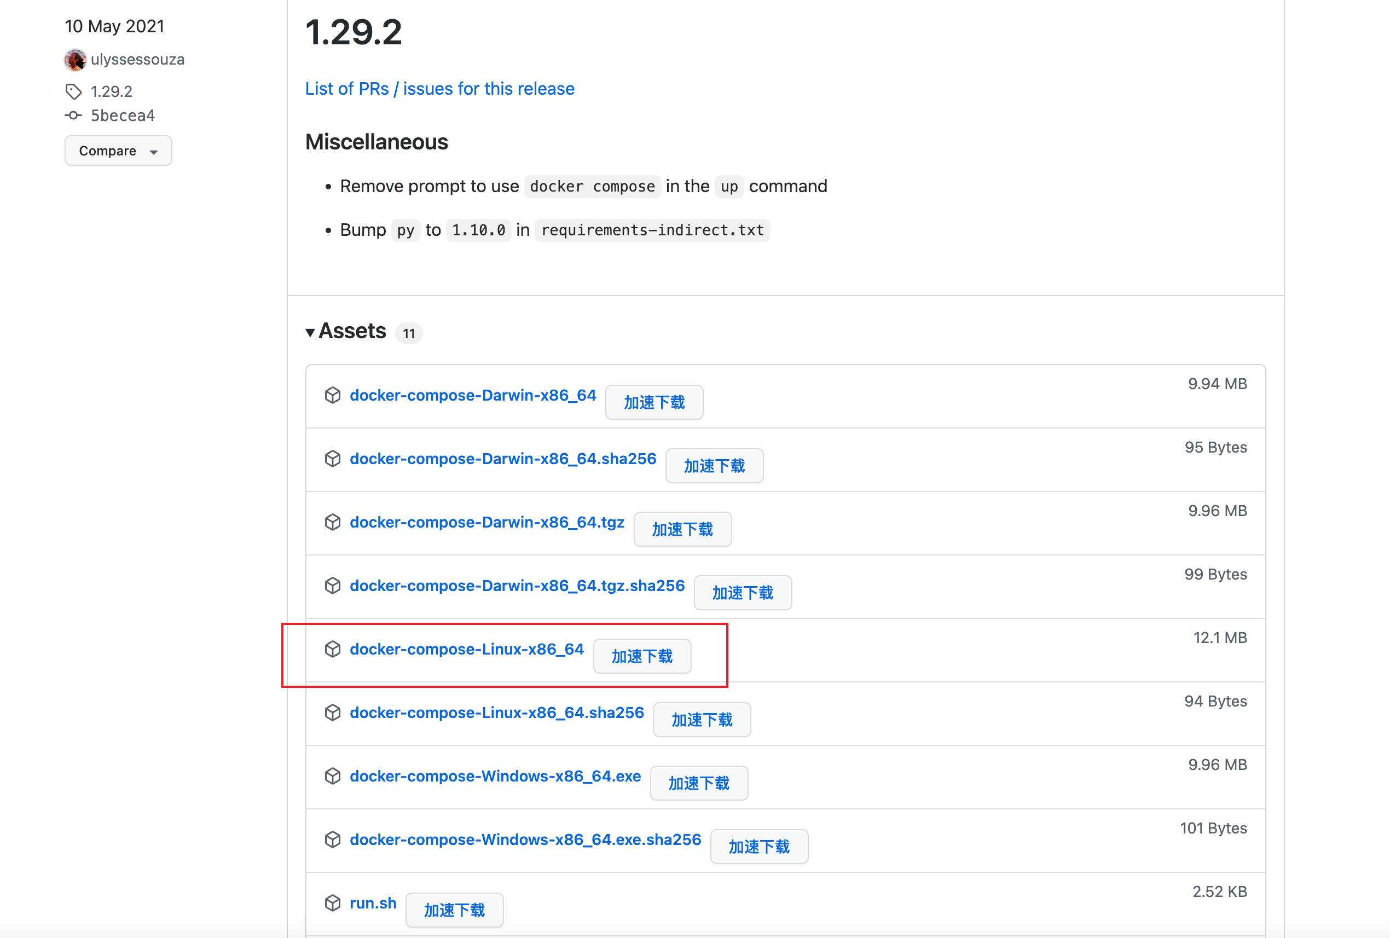Click package icon beside docker-compose-Linux-x86_64
The height and width of the screenshot is (938, 1390).
point(333,649)
